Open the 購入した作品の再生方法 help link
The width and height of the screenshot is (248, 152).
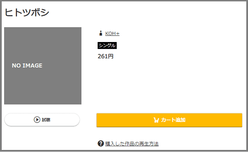(x=132, y=144)
